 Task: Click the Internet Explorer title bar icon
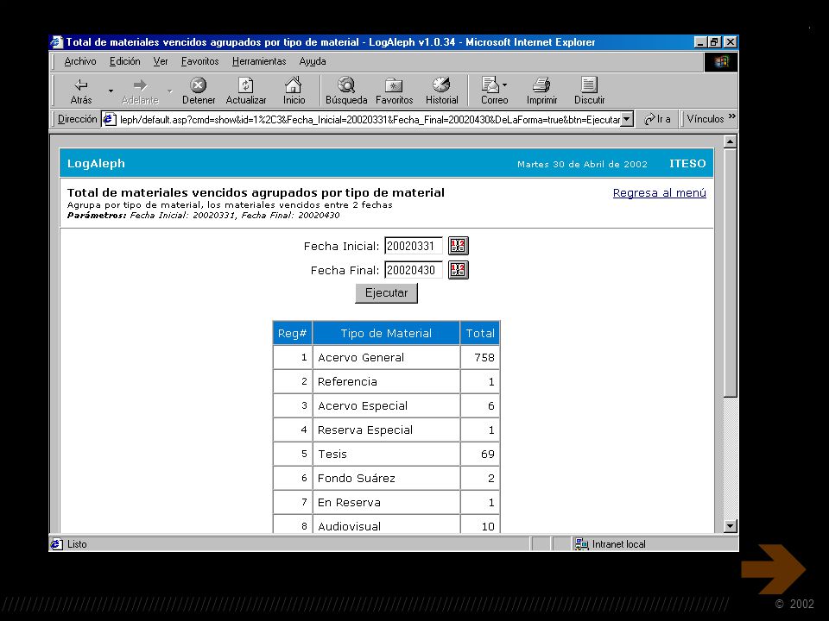(57, 41)
